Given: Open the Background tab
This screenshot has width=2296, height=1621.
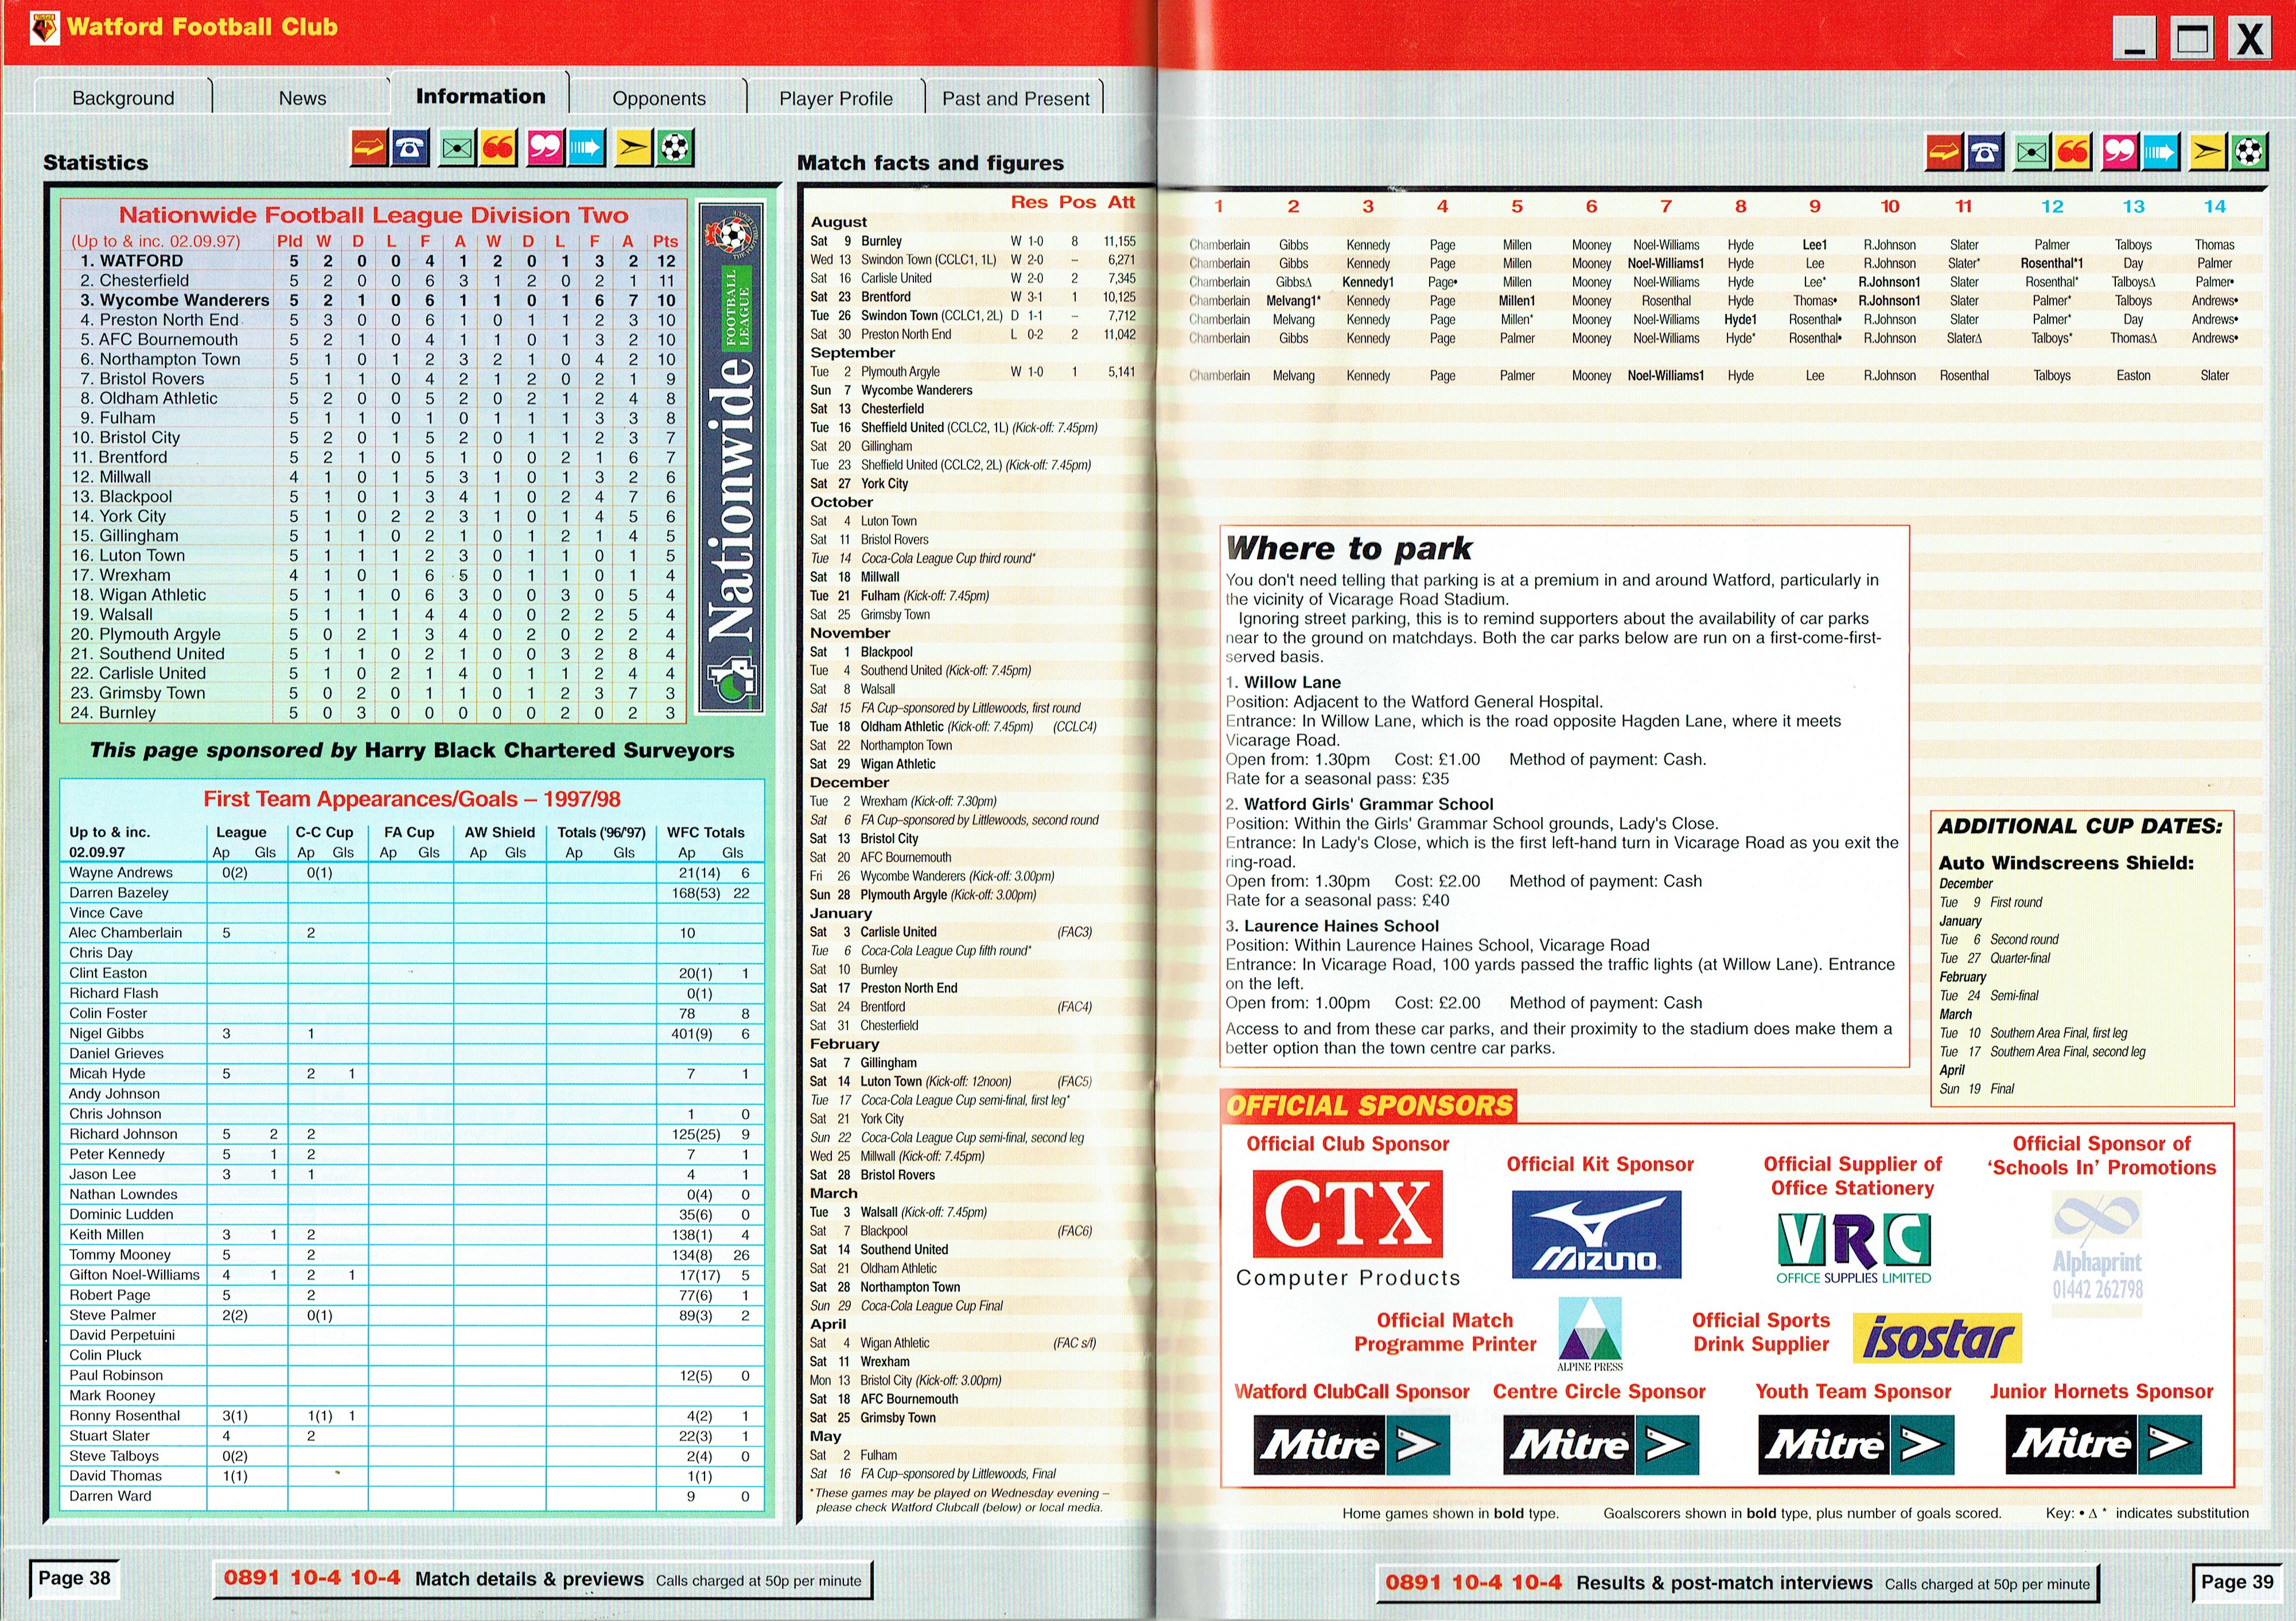Looking at the screenshot, I should click(123, 98).
